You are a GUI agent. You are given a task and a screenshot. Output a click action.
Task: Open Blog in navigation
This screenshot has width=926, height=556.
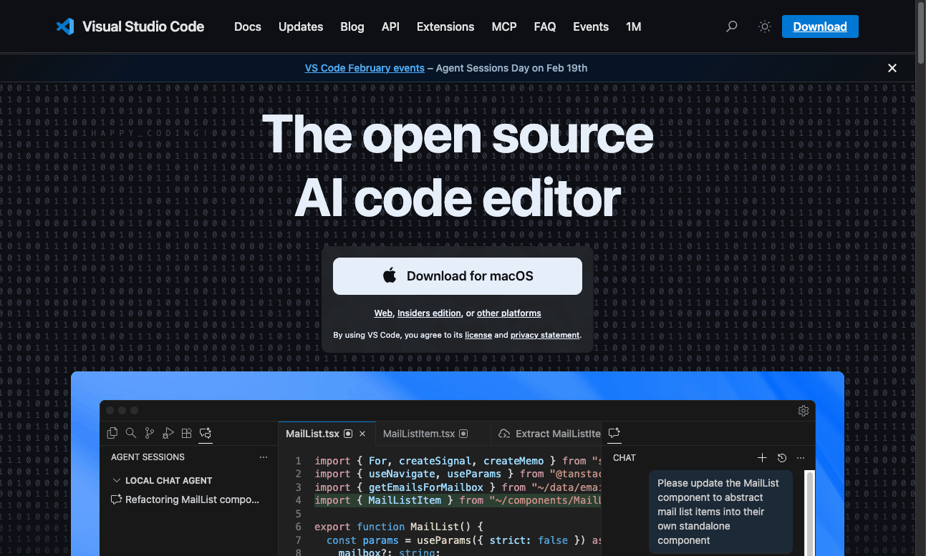click(352, 26)
